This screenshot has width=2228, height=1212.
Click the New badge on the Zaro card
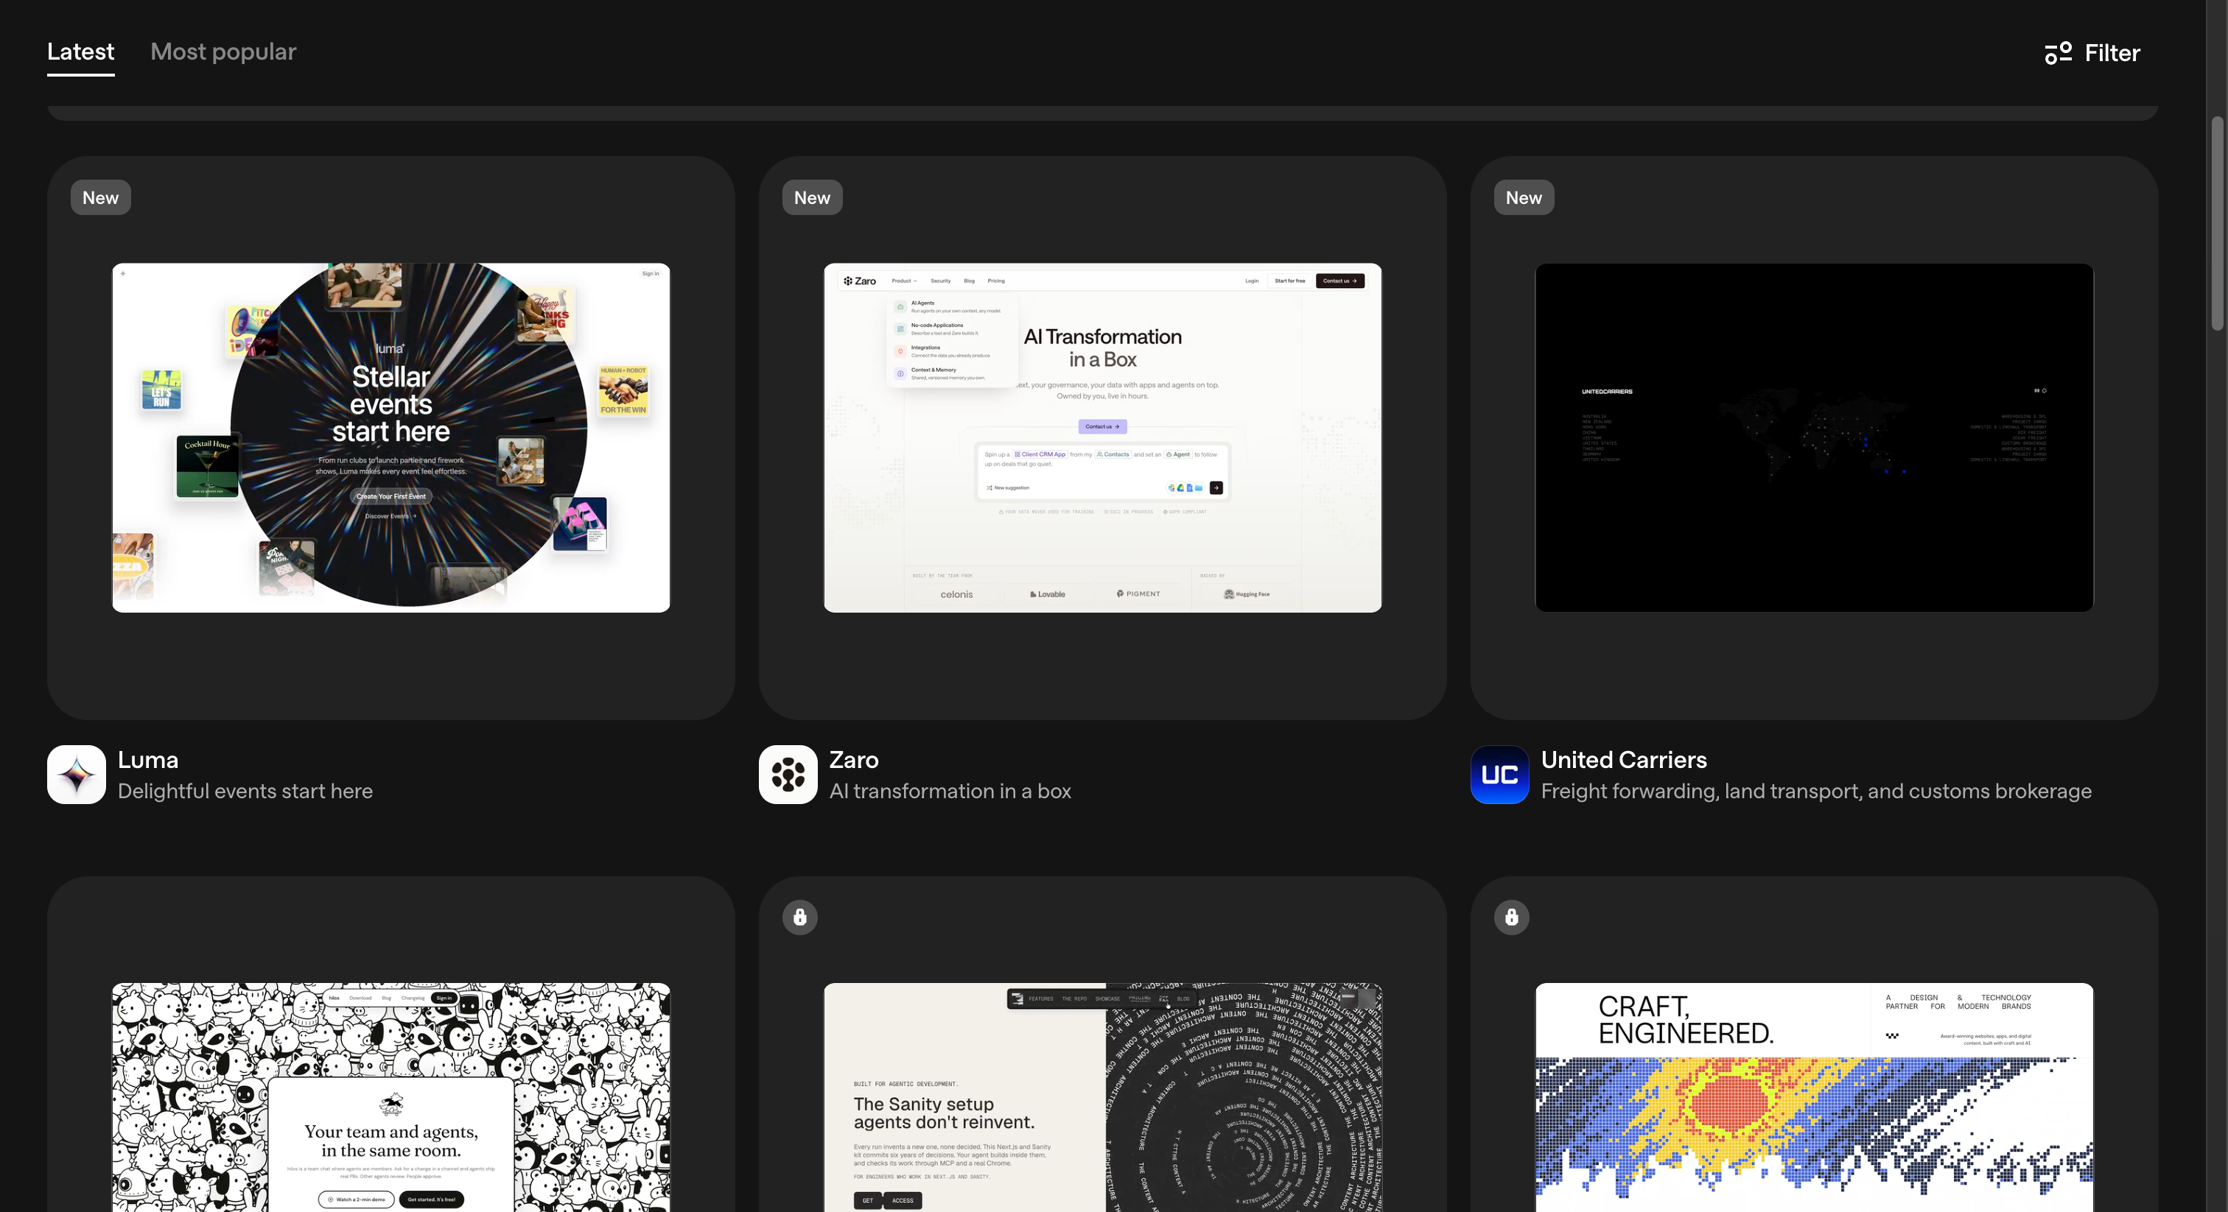pos(812,197)
